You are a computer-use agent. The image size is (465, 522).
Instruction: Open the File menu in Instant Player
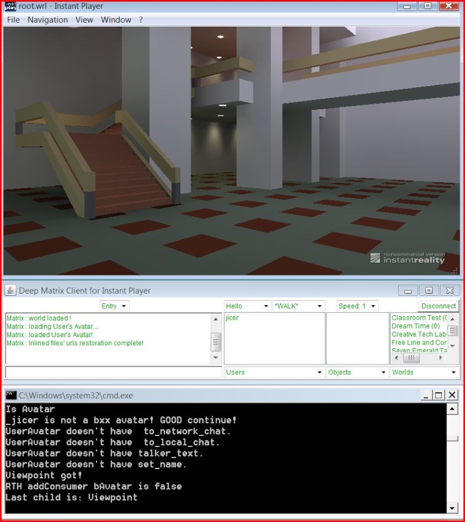pyautogui.click(x=13, y=20)
